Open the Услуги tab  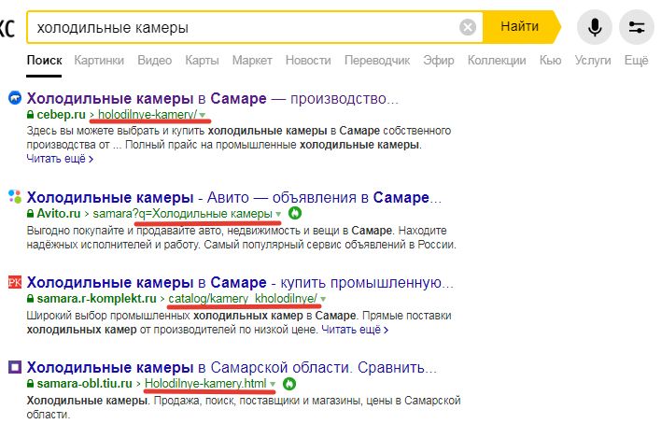(593, 61)
